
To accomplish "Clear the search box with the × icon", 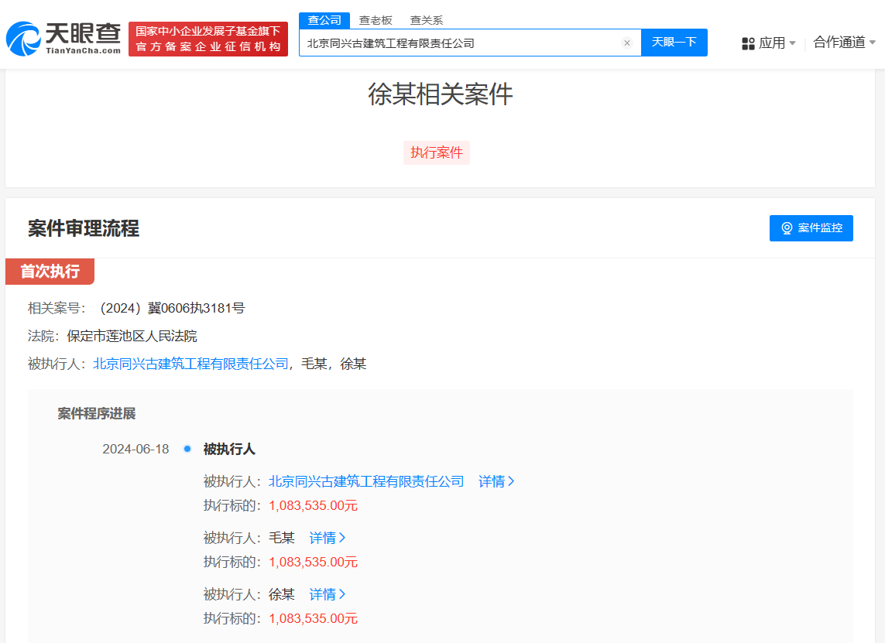I will tap(626, 43).
